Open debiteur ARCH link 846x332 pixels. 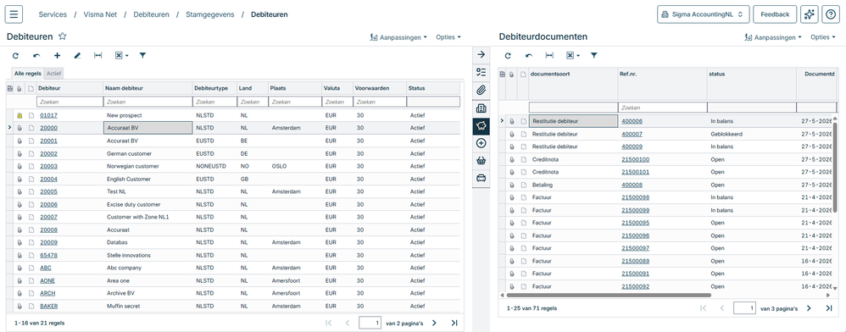47,293
